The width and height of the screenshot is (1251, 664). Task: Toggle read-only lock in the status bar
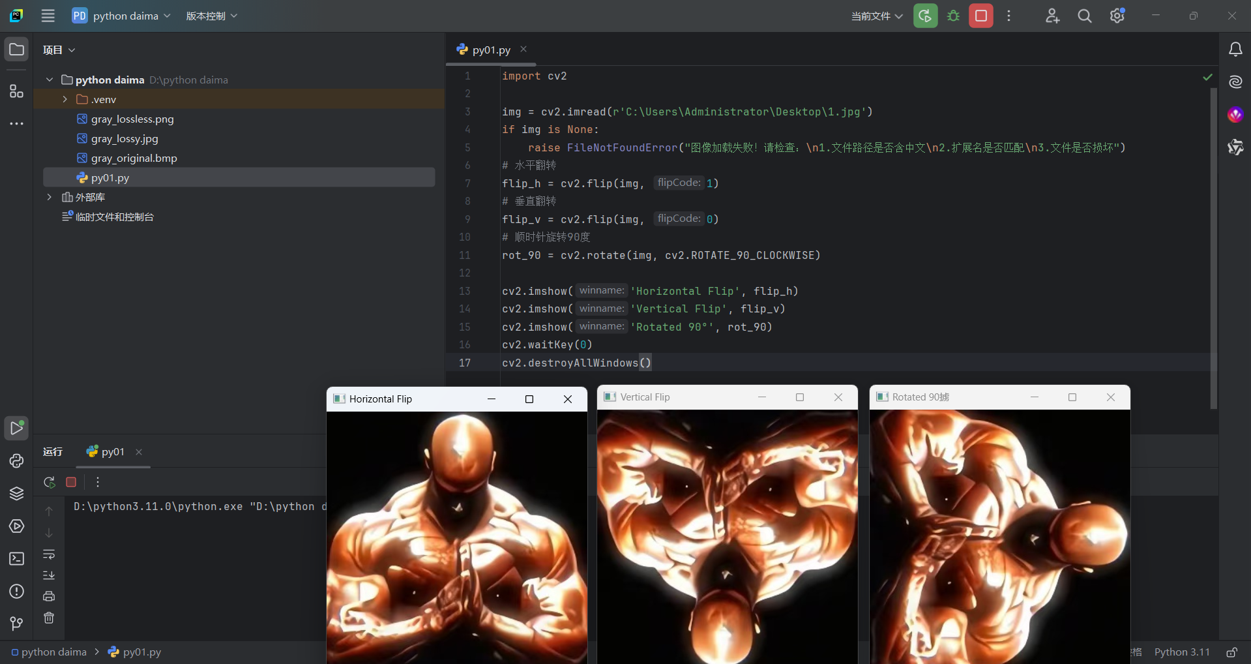[1231, 652]
